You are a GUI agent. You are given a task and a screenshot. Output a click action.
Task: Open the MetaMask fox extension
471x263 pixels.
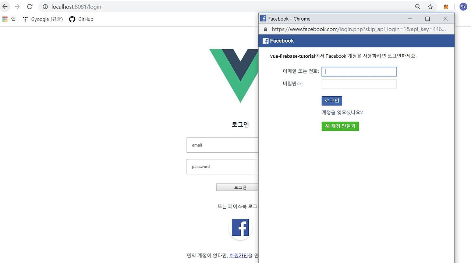coord(446,7)
